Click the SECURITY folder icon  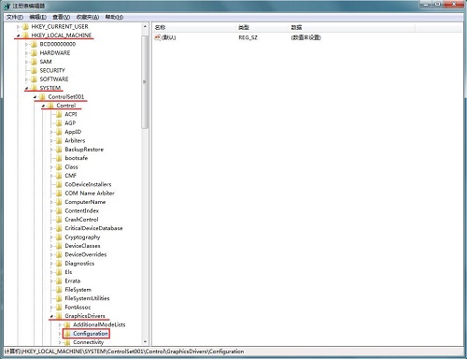tap(34, 70)
